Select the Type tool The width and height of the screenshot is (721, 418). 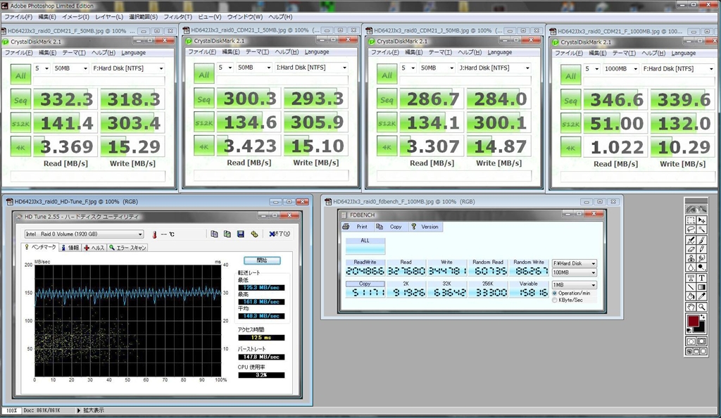tap(702, 278)
